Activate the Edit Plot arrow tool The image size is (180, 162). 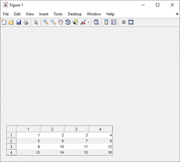tap(36, 22)
